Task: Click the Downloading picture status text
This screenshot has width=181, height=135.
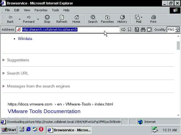Action: point(64,122)
